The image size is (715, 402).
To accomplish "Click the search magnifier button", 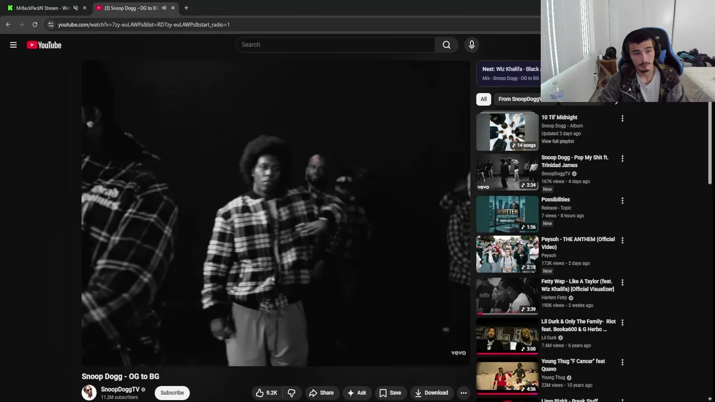I will pyautogui.click(x=446, y=45).
